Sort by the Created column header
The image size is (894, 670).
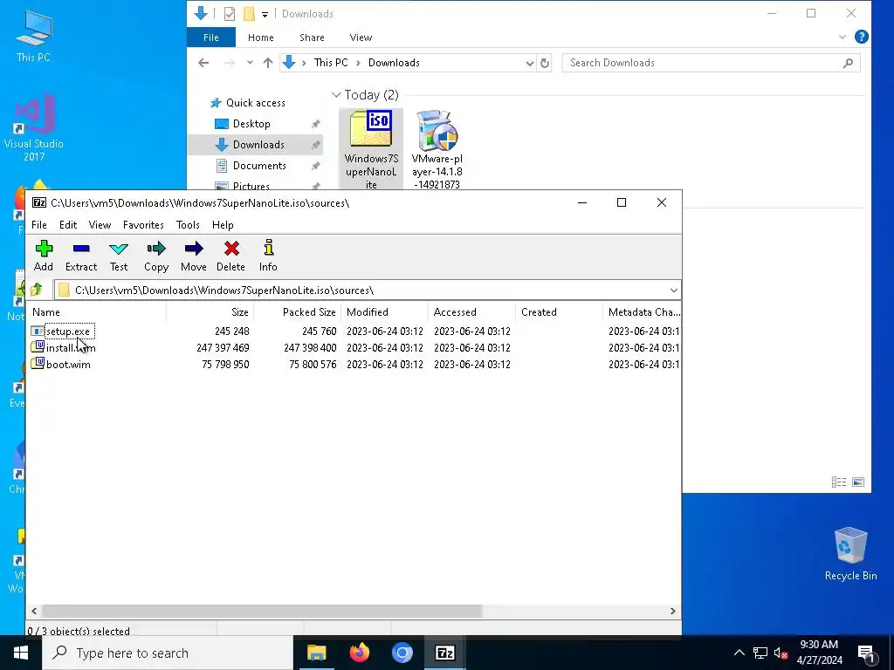click(559, 312)
